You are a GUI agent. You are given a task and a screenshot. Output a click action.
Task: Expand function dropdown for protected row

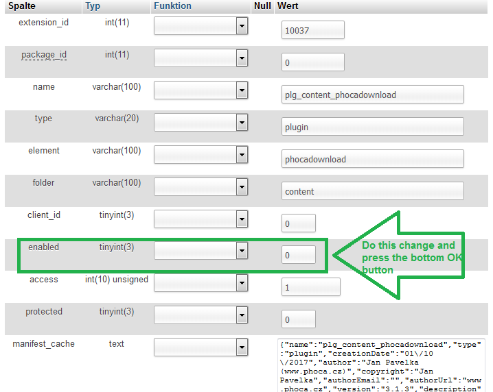pos(200,315)
